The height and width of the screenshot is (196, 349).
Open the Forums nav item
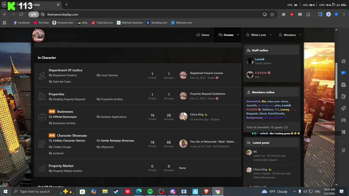tap(226, 35)
